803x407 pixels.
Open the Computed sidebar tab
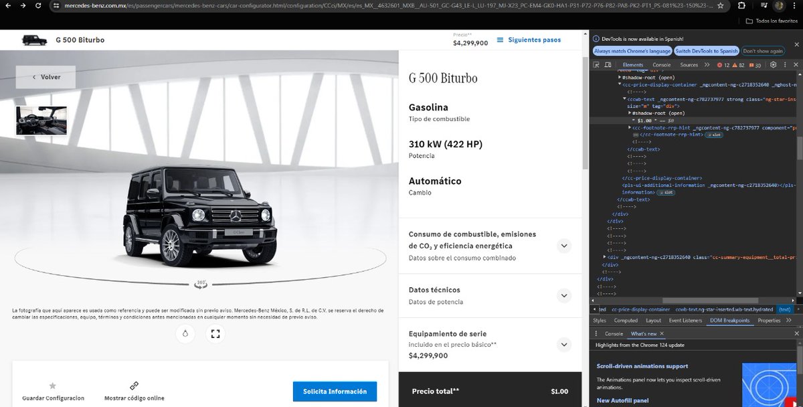[x=626, y=321]
